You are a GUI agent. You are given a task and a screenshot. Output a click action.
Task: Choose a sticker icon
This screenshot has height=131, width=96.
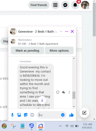(26, 115)
